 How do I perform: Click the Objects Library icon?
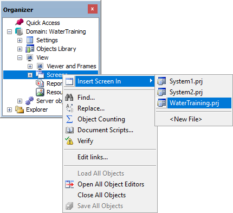[30, 49]
